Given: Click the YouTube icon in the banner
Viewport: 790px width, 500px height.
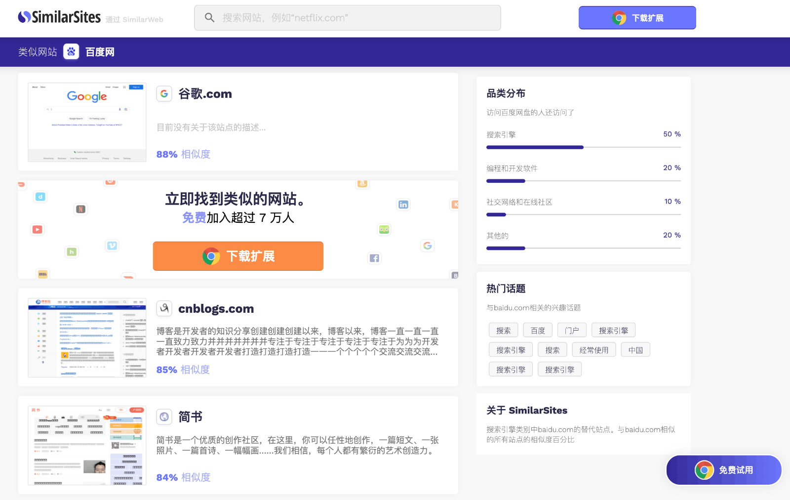Looking at the screenshot, I should pos(38,229).
